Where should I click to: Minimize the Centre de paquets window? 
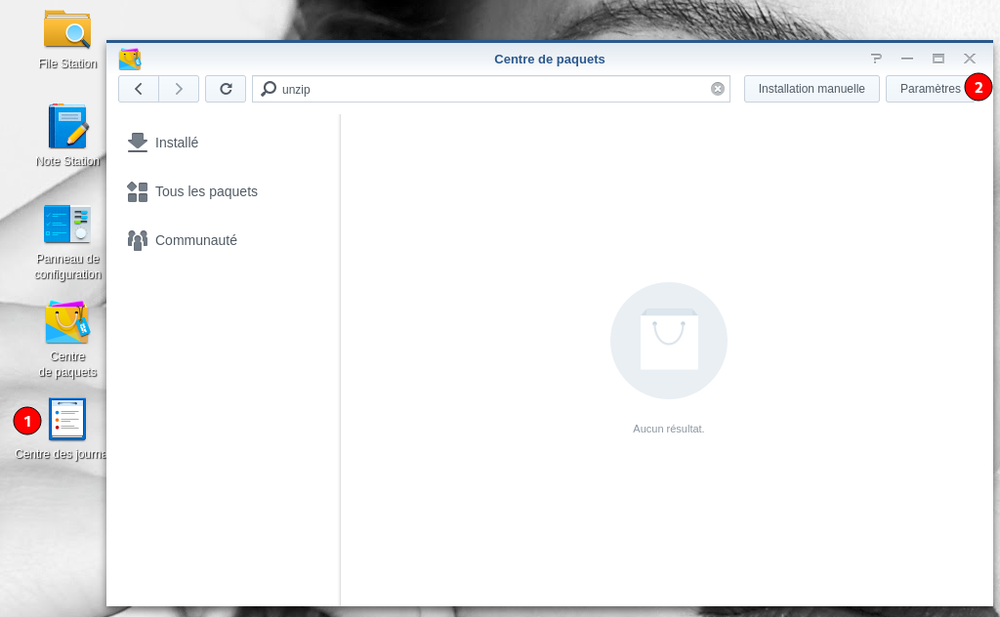pyautogui.click(x=907, y=59)
